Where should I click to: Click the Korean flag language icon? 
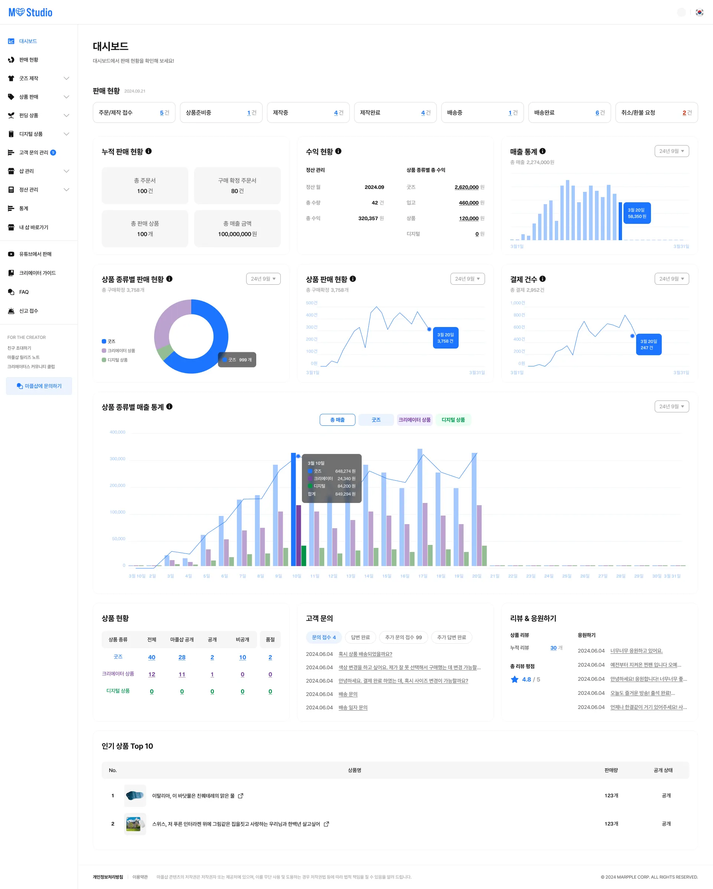click(699, 12)
